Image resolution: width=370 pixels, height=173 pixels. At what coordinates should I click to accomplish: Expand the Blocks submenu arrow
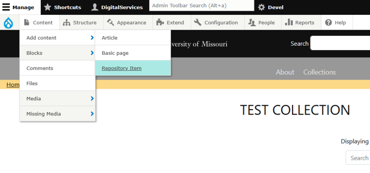(92, 53)
